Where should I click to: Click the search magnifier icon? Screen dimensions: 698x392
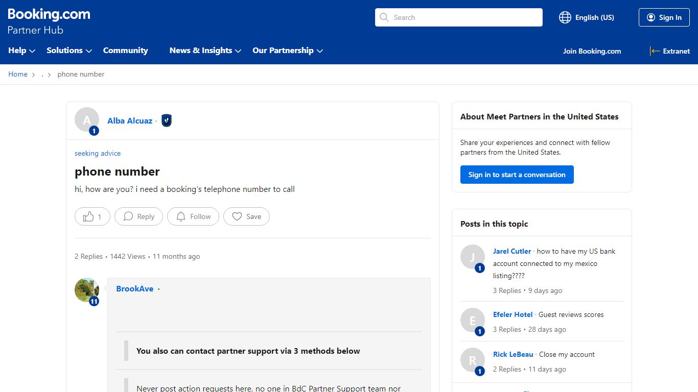pos(384,17)
